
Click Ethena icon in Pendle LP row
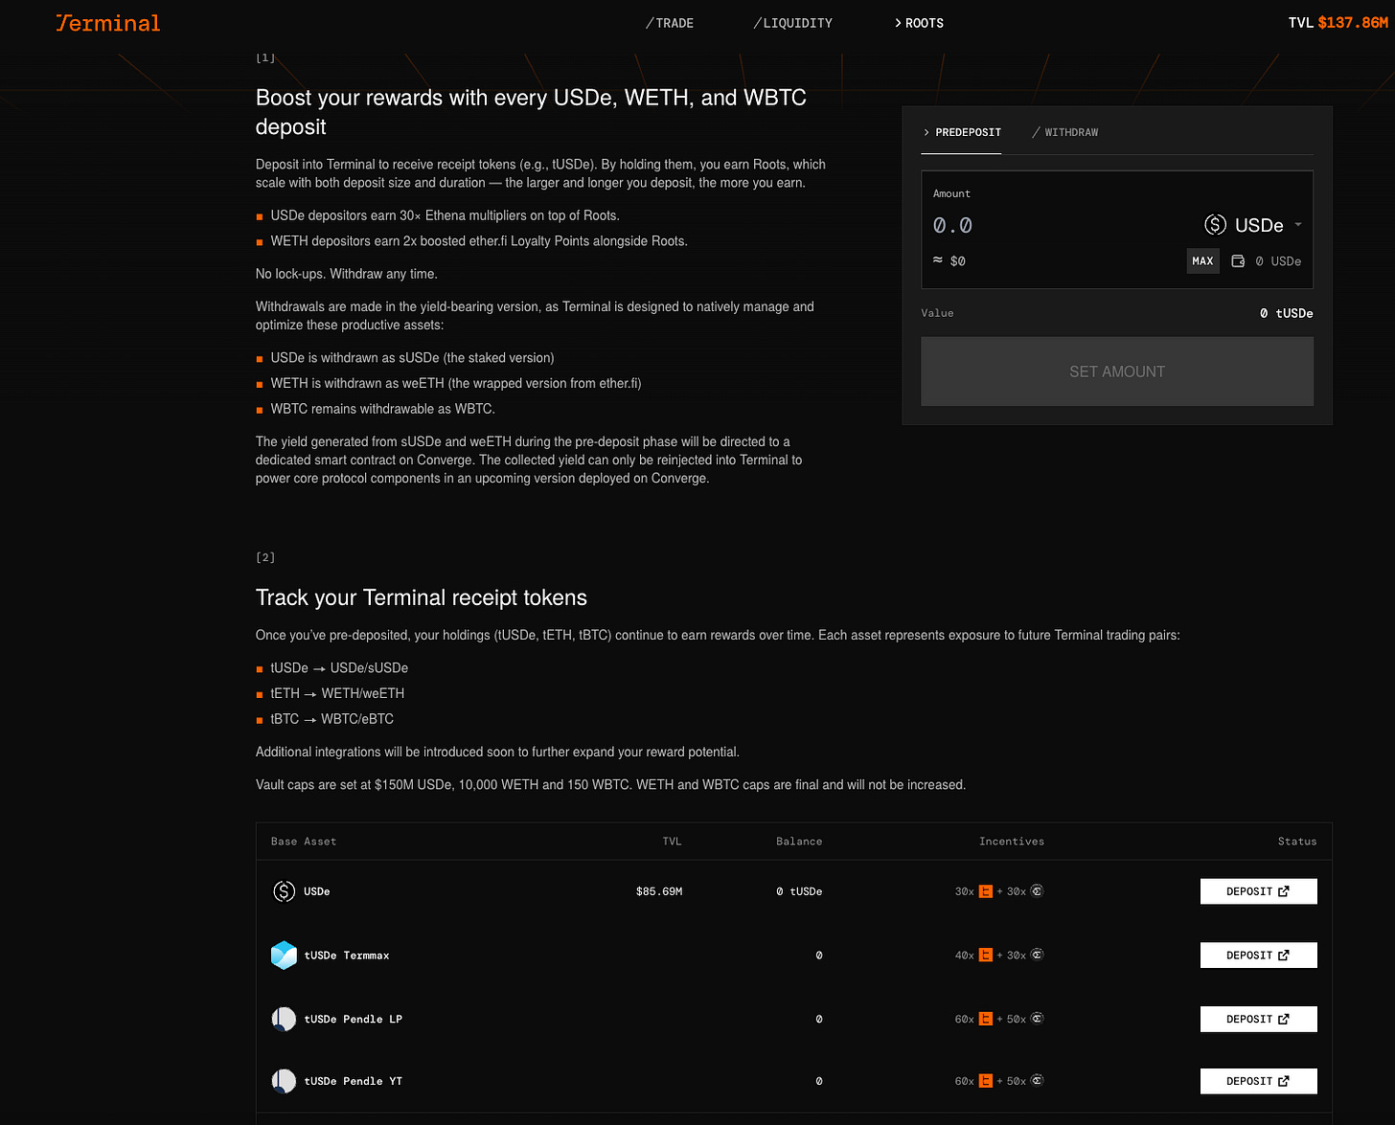click(x=1037, y=1018)
